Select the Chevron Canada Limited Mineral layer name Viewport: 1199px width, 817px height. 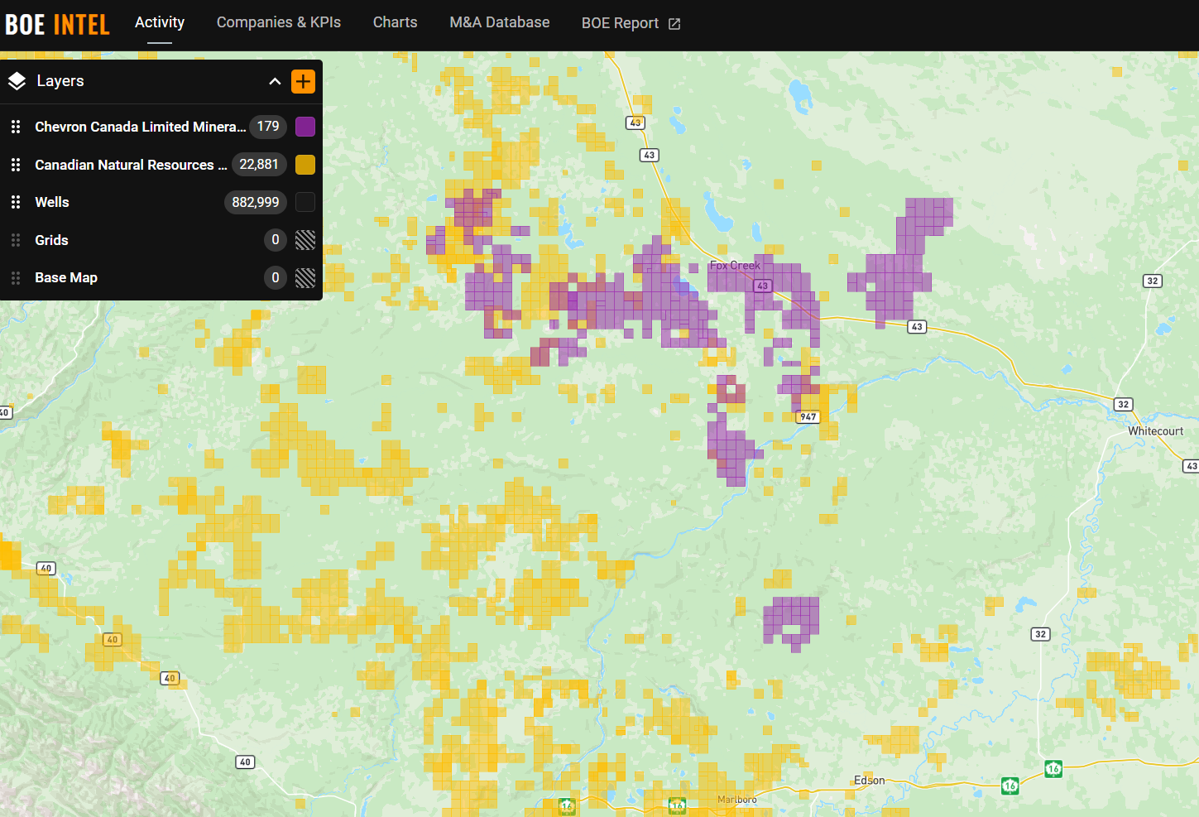[140, 127]
